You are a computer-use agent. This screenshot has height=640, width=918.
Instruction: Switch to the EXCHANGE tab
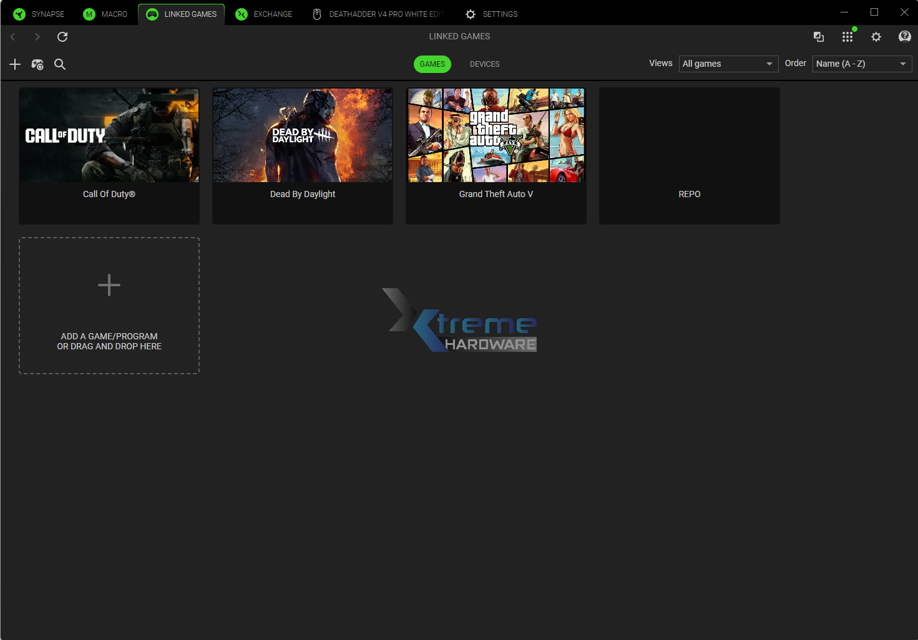(x=264, y=14)
